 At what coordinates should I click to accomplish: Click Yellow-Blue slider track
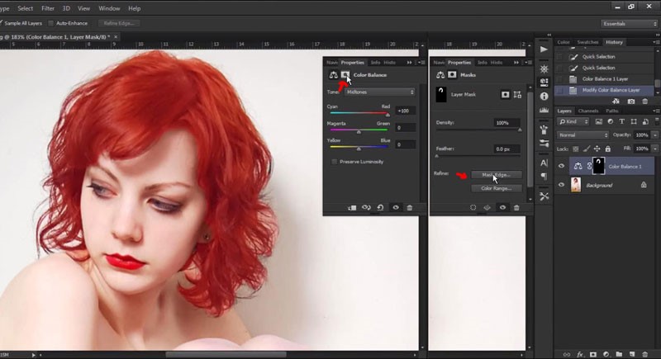(x=359, y=146)
